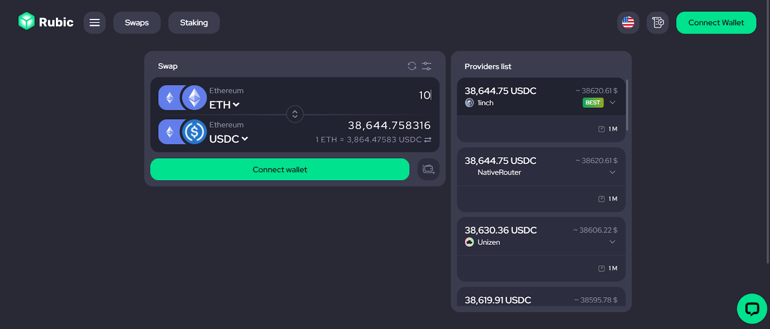The height and width of the screenshot is (329, 770).
Task: Click green Connect wallet button in swap form
Action: [x=280, y=169]
